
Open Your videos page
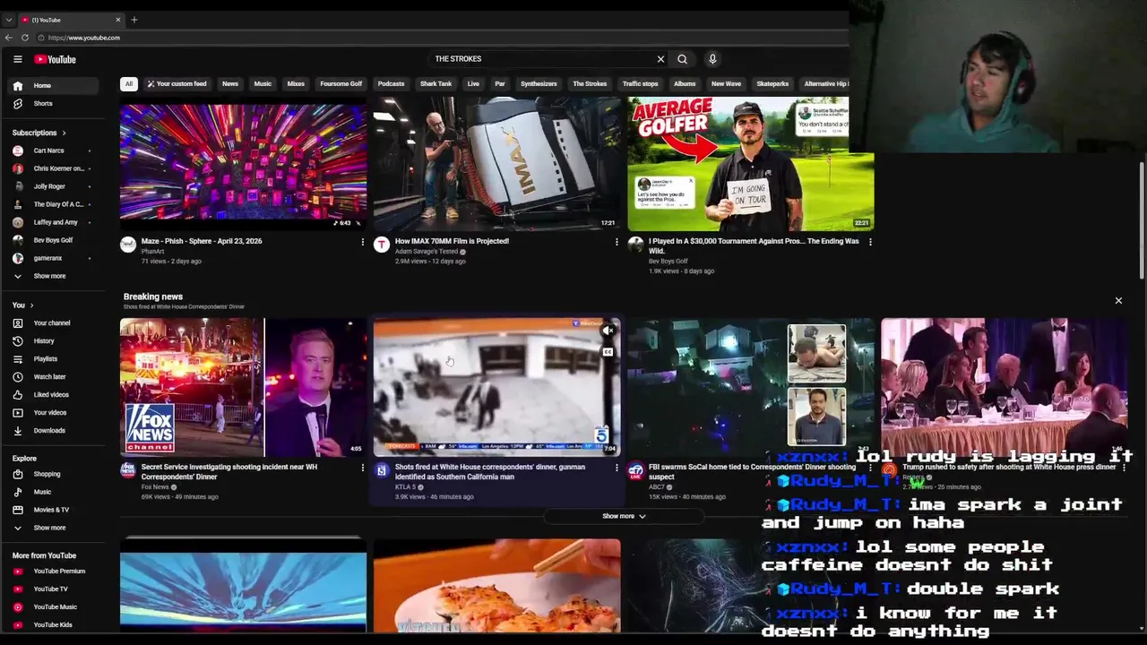point(55,413)
